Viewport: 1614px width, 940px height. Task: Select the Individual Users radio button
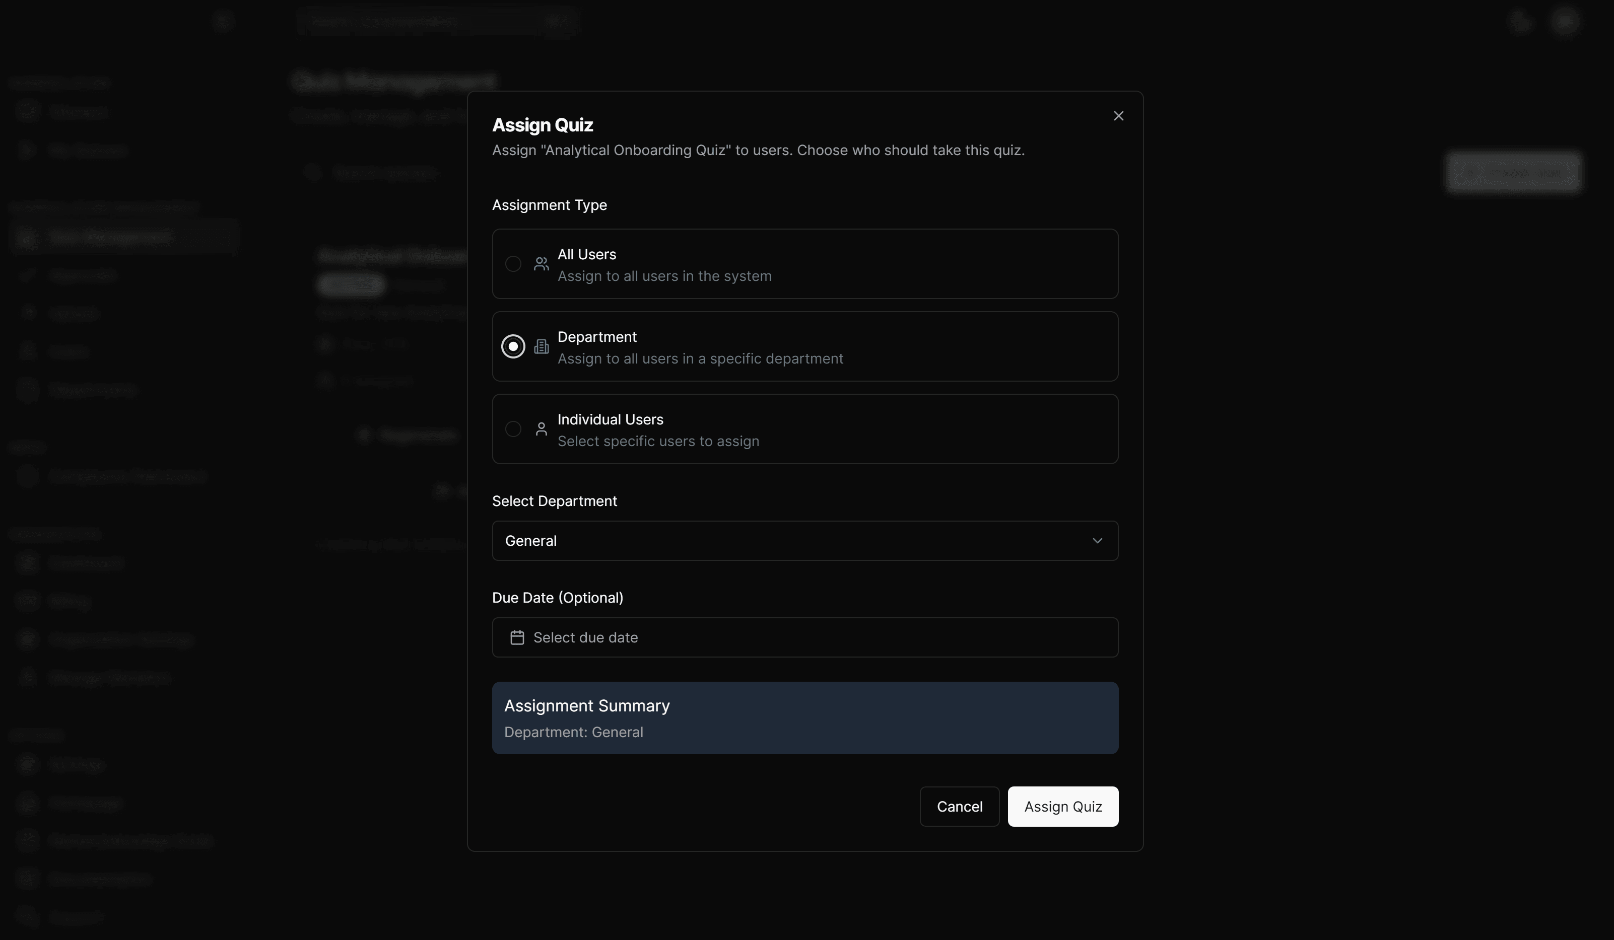[x=513, y=429]
